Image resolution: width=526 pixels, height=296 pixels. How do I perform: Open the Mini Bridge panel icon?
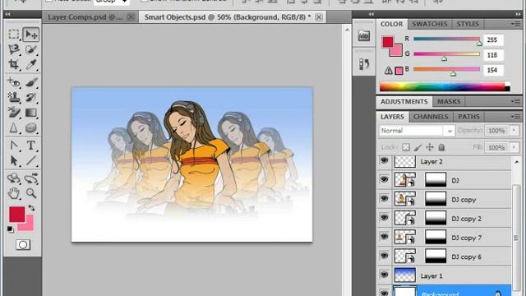(x=364, y=35)
